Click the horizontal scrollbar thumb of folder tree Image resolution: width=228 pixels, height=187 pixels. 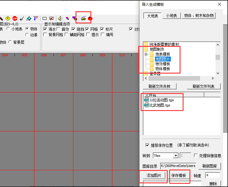pos(174,78)
